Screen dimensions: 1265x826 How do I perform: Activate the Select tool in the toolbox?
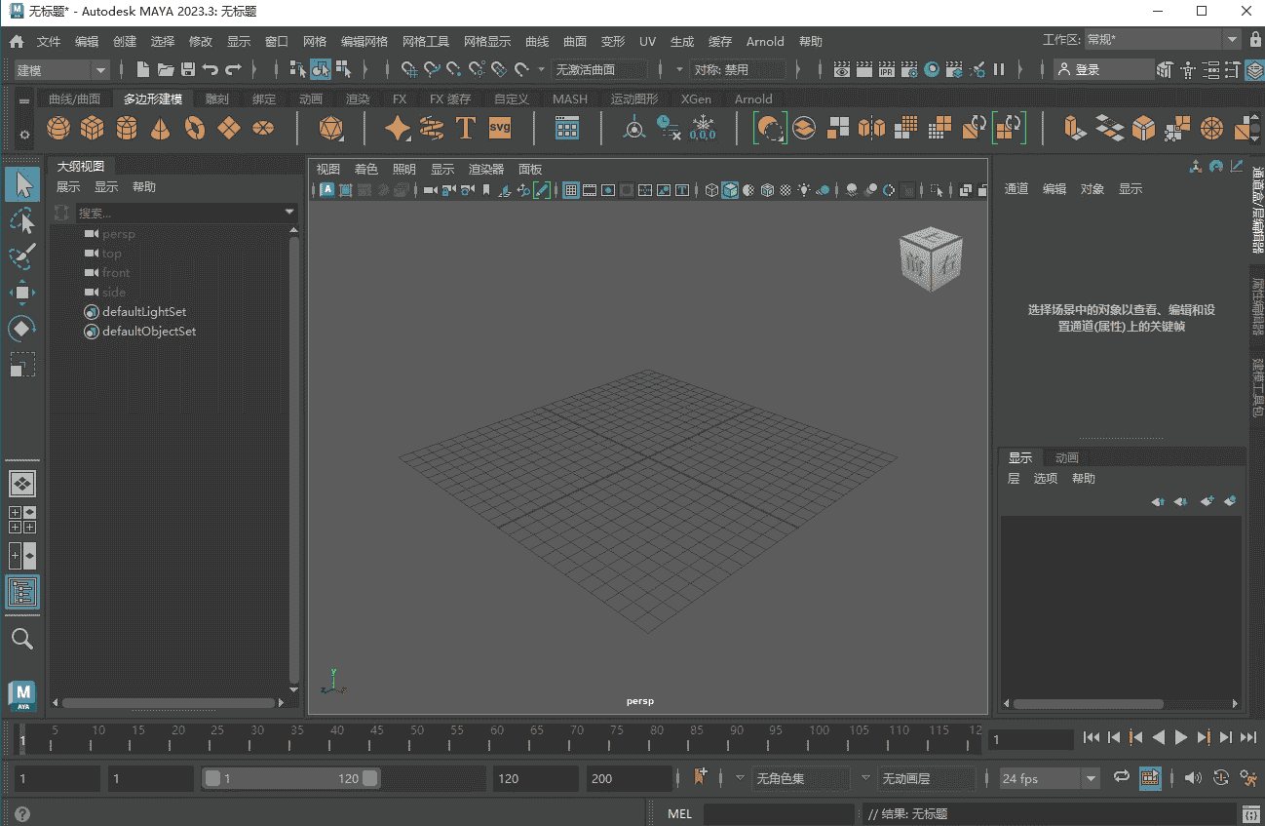pos(22,183)
